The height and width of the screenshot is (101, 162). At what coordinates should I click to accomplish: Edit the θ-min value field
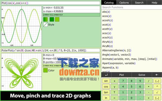tap(71, 55)
